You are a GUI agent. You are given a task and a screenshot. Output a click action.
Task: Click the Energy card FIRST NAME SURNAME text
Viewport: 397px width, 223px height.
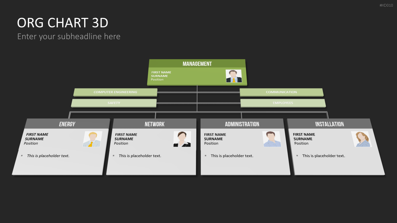click(x=37, y=137)
